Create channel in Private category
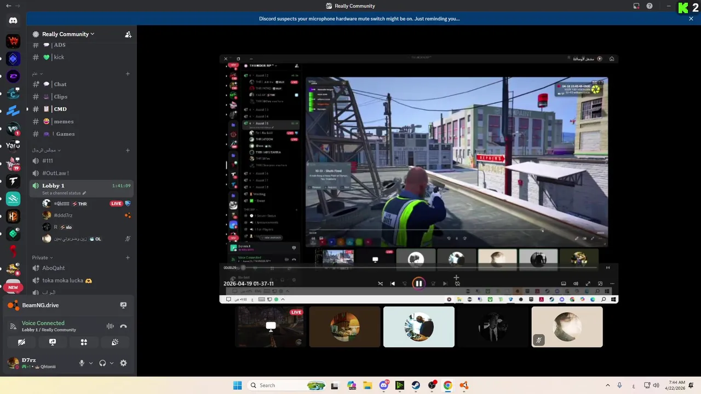The height and width of the screenshot is (394, 701). click(x=128, y=258)
